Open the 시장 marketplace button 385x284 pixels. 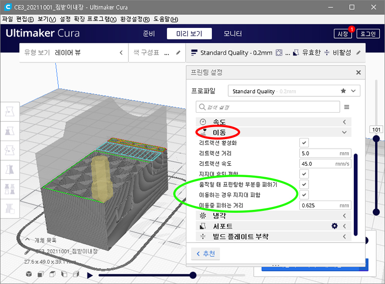point(343,34)
